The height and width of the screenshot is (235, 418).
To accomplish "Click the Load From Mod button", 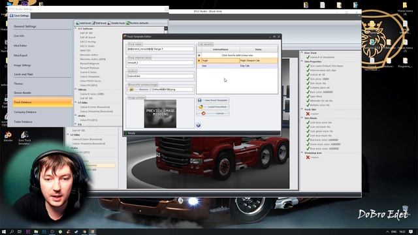I will click(x=213, y=107).
